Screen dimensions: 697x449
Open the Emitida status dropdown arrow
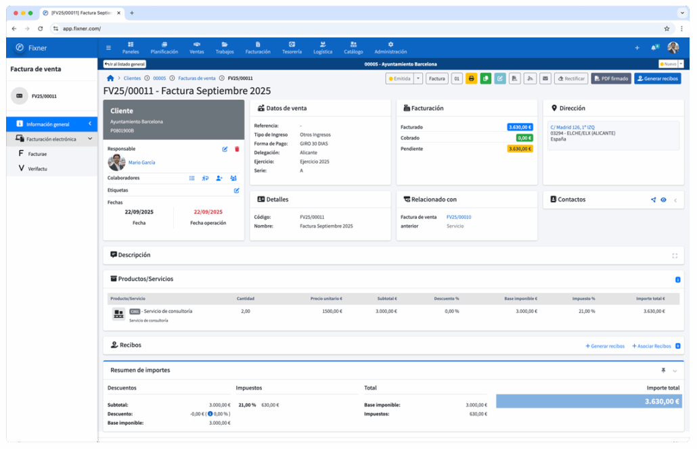click(x=418, y=78)
